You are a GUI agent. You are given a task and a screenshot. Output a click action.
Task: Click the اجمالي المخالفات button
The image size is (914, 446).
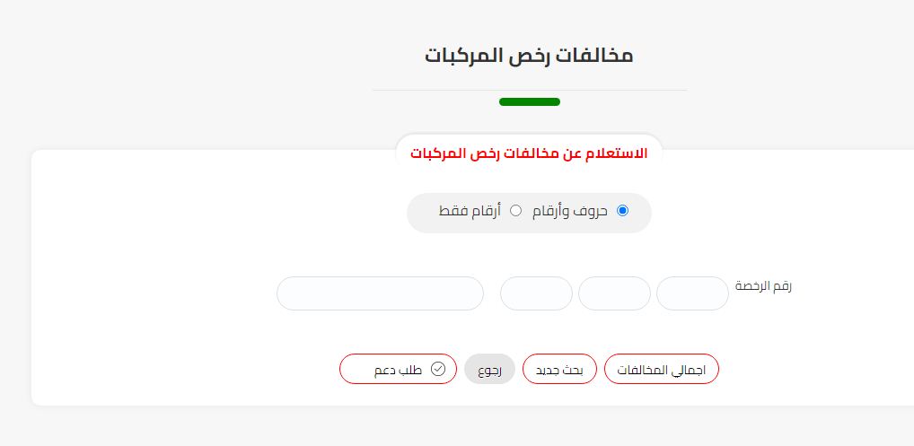pos(662,369)
